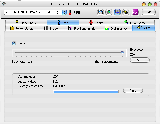Click the orange minimize window button
160x124 pixels.
point(144,4)
